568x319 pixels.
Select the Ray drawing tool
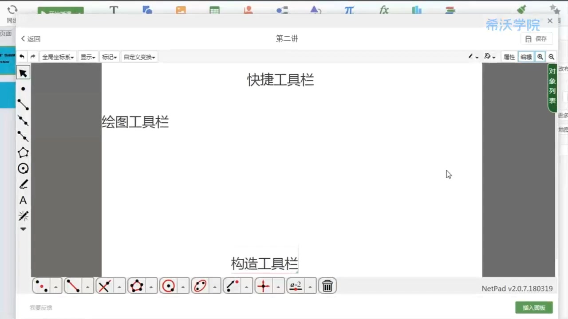23,136
